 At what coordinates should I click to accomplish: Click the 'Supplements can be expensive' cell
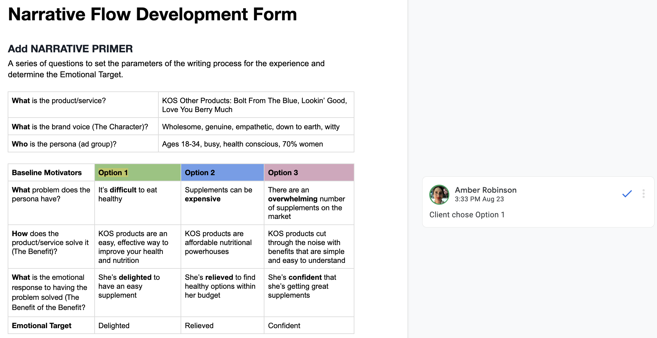tap(222, 203)
